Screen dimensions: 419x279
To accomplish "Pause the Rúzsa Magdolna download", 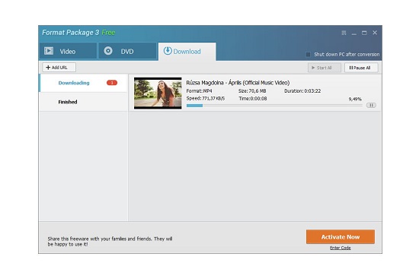I will 371,105.
